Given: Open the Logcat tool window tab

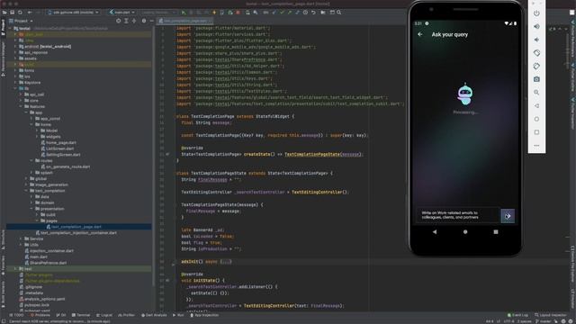Looking at the screenshot, I should click(104, 315).
